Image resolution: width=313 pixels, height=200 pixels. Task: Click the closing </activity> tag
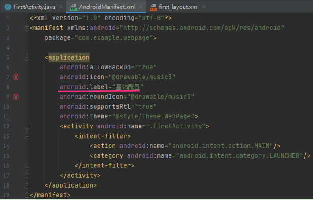click(80, 176)
